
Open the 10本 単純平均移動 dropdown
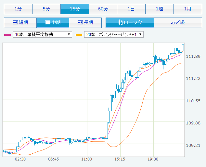(42, 34)
